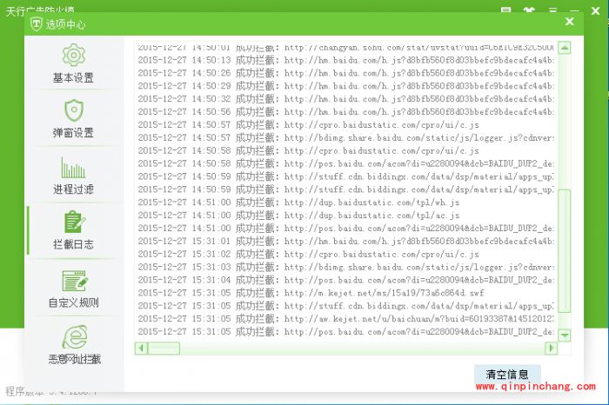Close the 选项中心 options dialog

pos(570,22)
